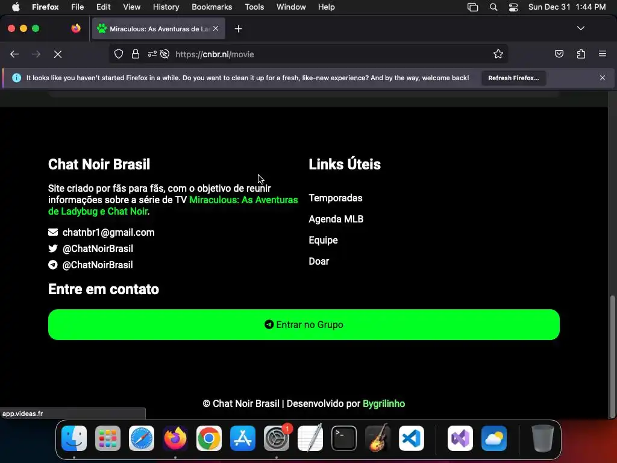Open GarageBand from the Dock
Viewport: 617px width, 463px height.
(x=378, y=438)
